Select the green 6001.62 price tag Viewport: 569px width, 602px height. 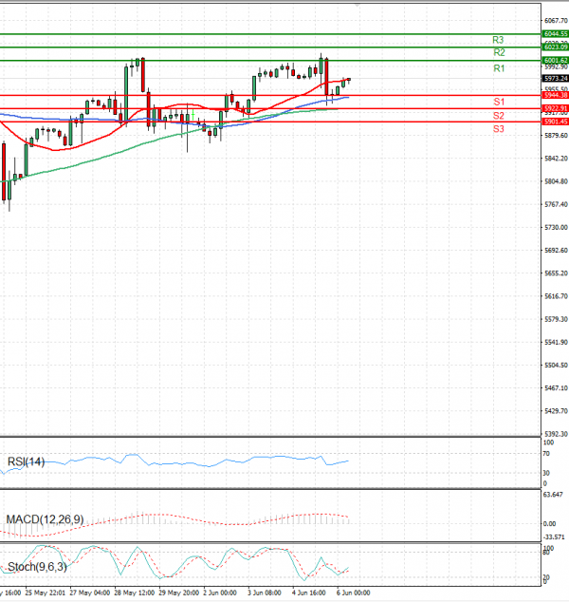[x=556, y=61]
